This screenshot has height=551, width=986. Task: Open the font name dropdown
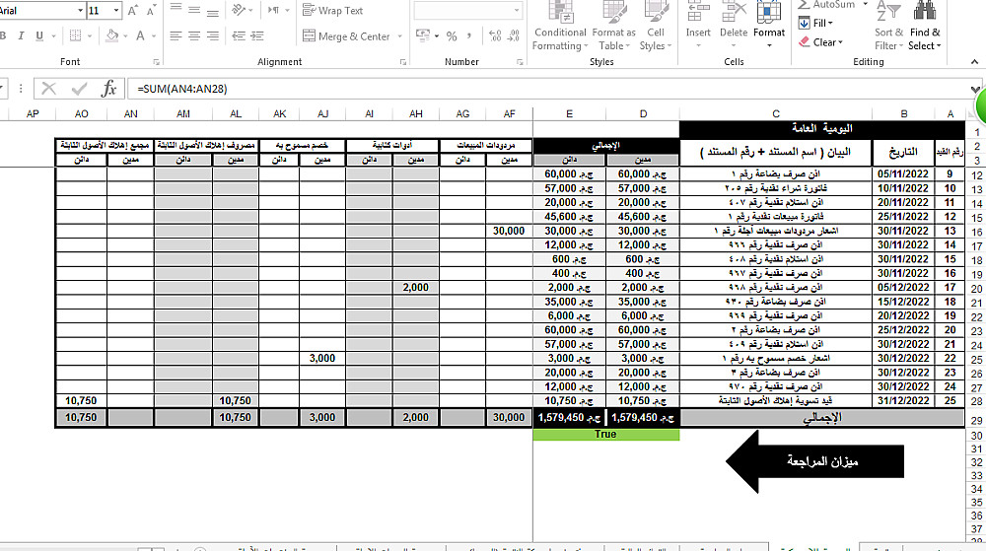(80, 11)
